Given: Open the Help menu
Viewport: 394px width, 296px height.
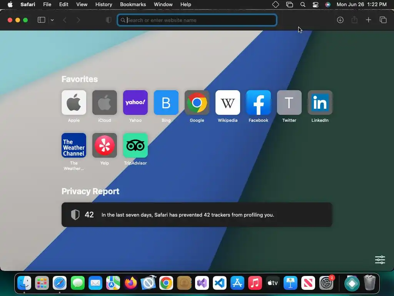Looking at the screenshot, I should point(186,5).
